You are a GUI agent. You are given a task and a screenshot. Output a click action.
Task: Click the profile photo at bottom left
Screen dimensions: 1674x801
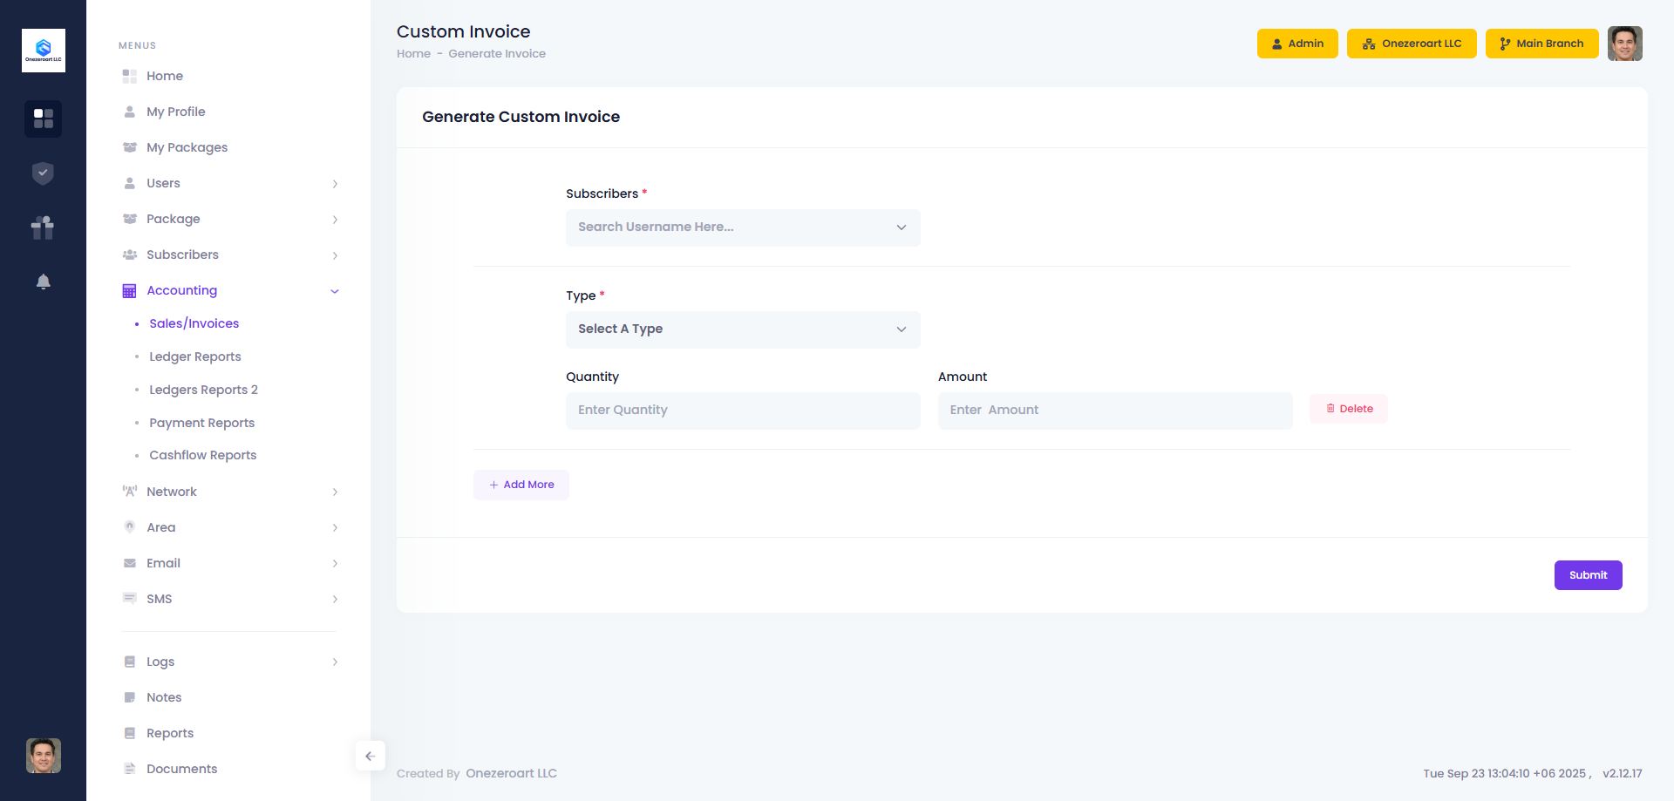tap(43, 756)
